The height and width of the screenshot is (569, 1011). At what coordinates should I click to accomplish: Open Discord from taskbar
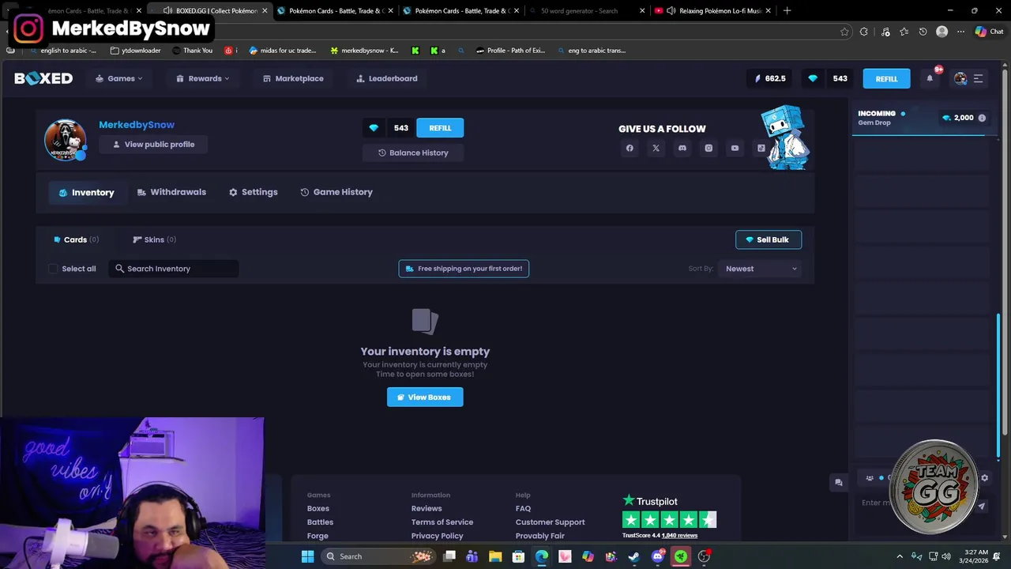tap(657, 556)
